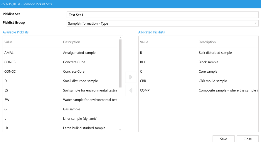Sort Available Picklists by Value column header
The image size is (261, 143).
pos(9,42)
